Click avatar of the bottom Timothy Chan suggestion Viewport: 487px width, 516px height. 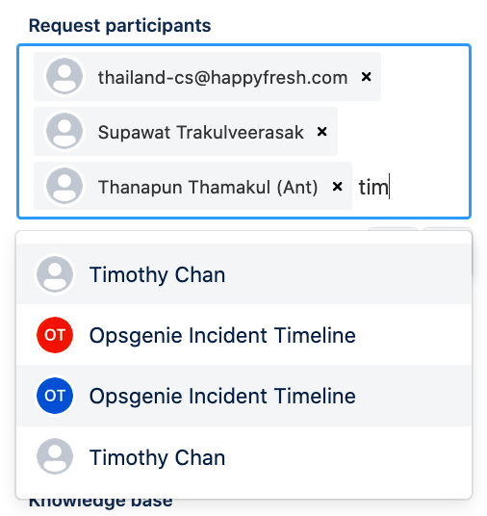click(x=55, y=456)
